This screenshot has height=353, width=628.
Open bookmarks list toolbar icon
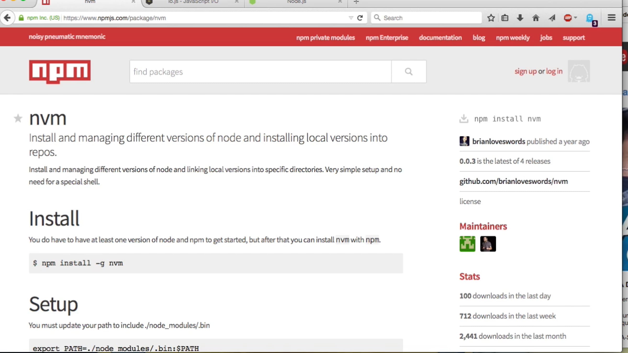pos(505,18)
